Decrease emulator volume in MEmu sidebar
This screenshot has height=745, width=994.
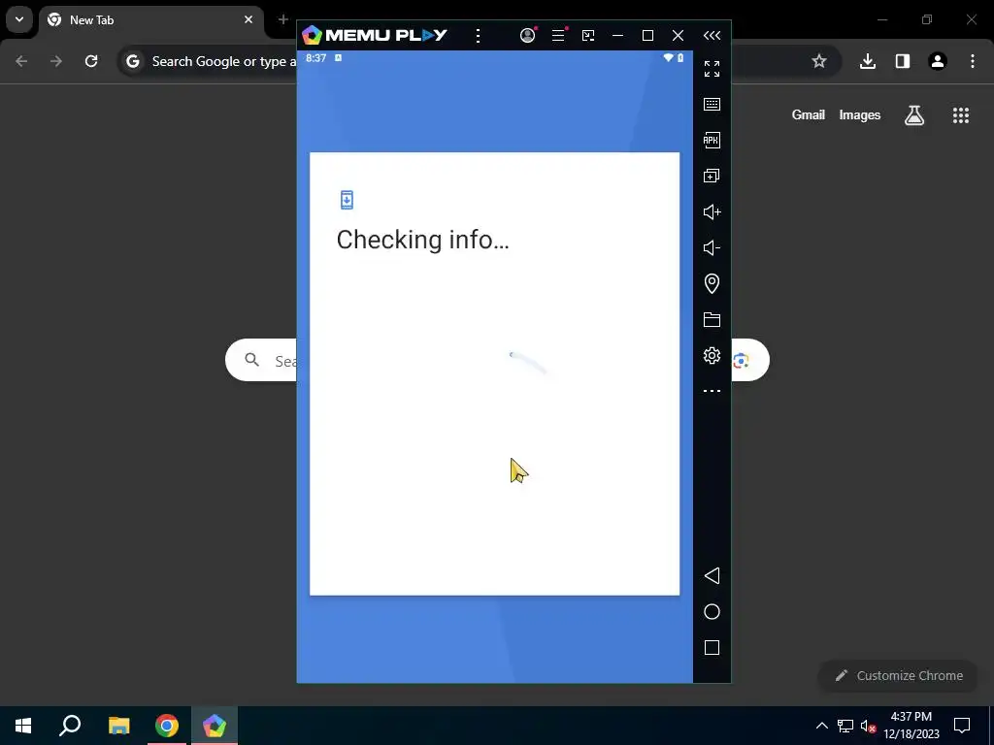tap(712, 247)
